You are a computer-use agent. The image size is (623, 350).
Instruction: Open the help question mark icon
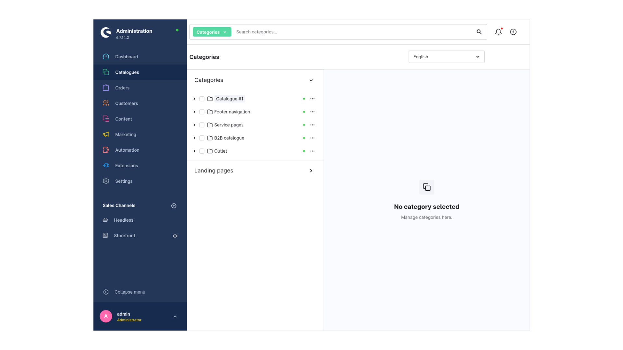click(513, 32)
